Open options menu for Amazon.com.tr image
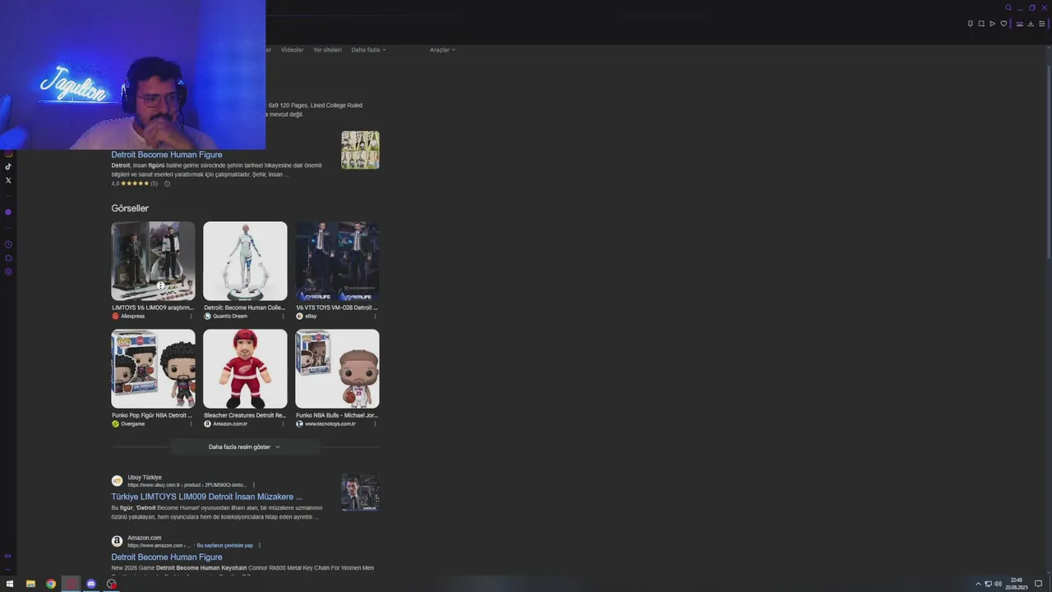 [284, 423]
